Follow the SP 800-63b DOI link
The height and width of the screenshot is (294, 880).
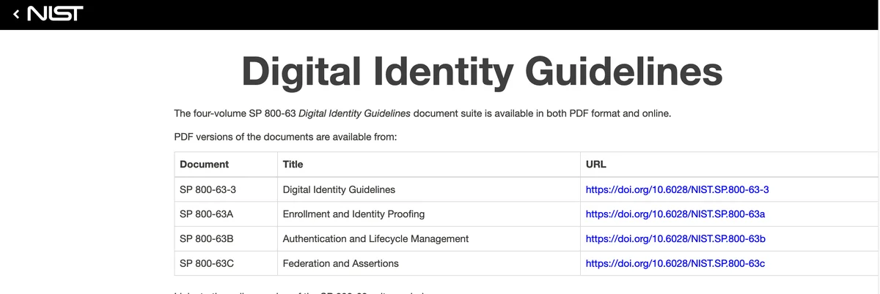675,238
